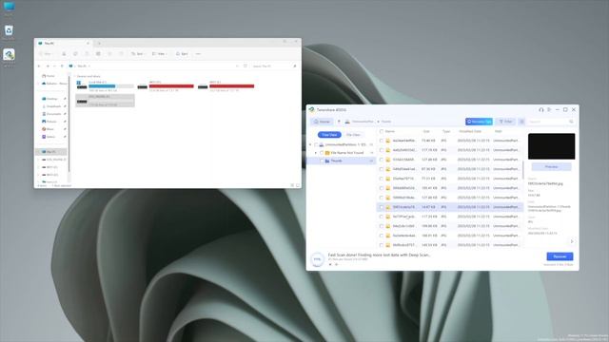Screen dimensions: 609x342
Task: Collapse the UnmountedPartition 1 tree node
Action: tap(310, 144)
